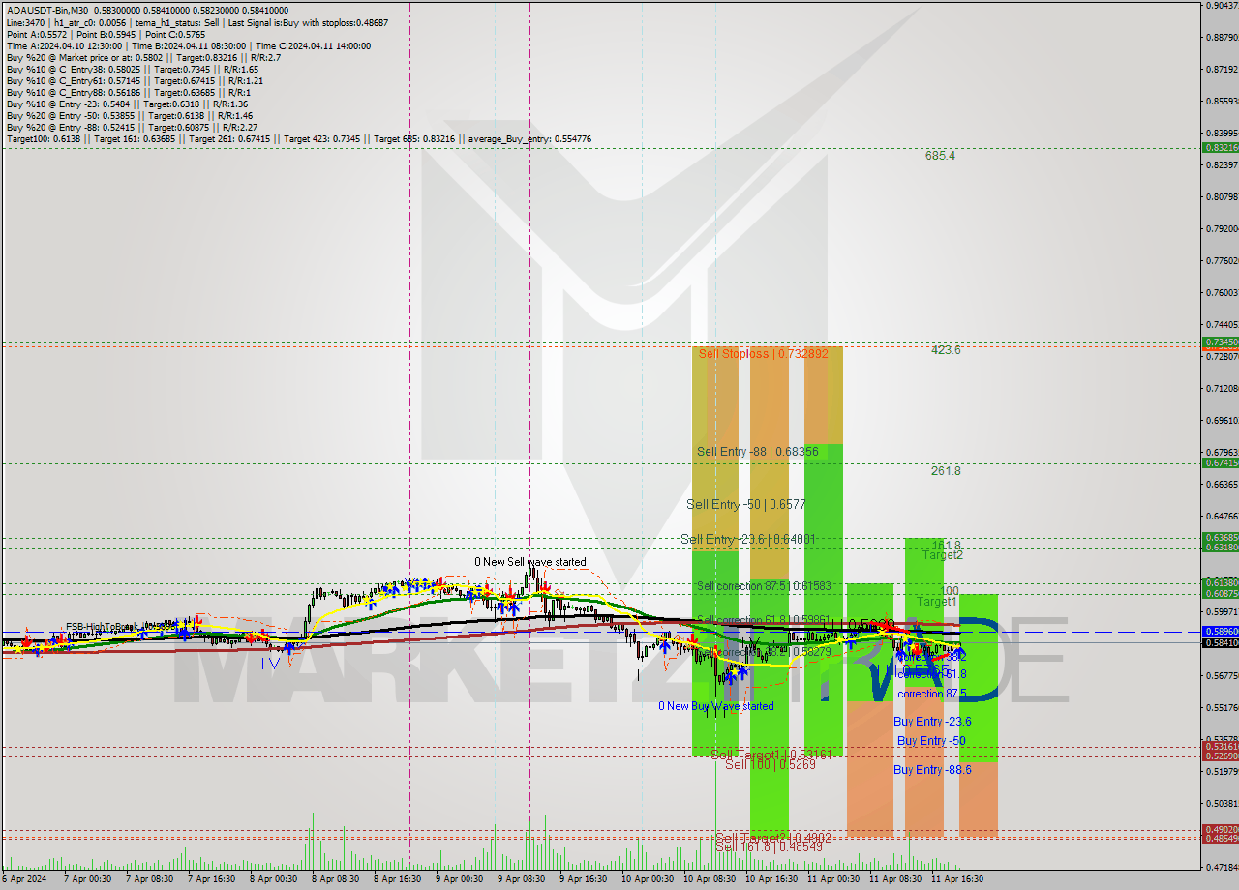Click the green 0.67415 price tag
The image size is (1239, 890).
pos(1220,462)
